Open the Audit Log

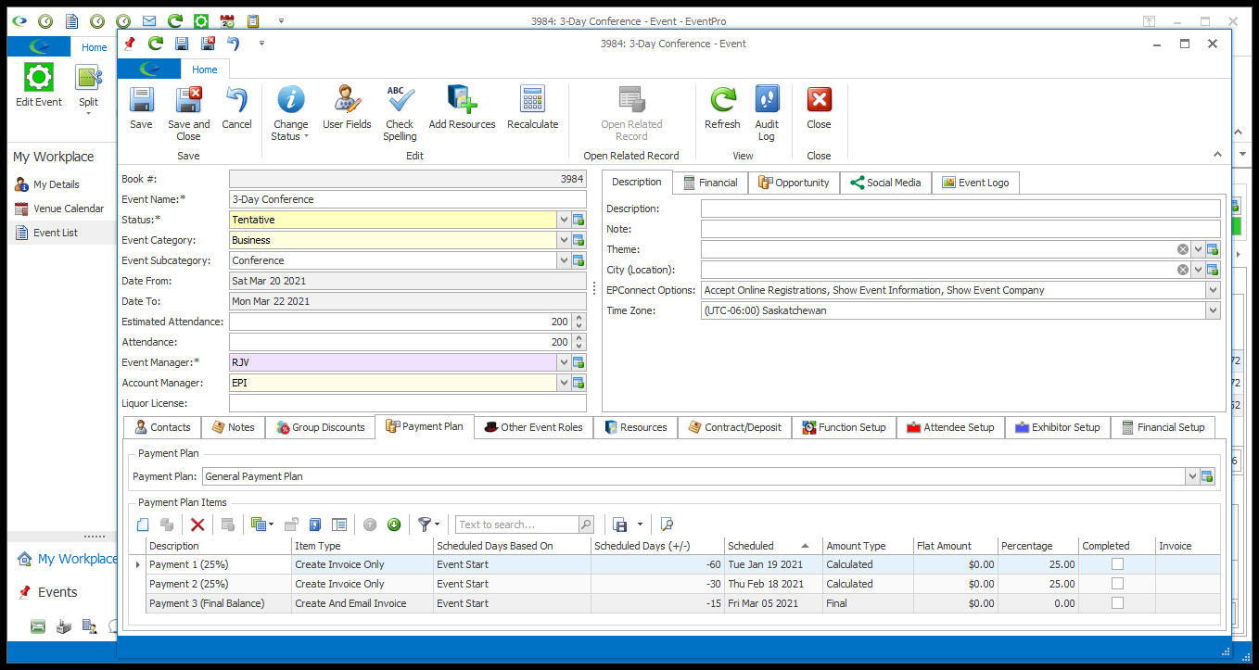[x=767, y=113]
